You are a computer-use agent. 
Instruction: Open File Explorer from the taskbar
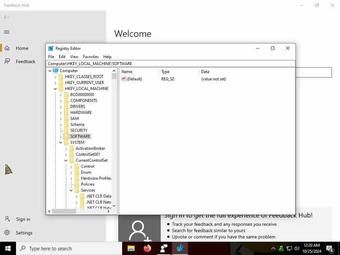131,248
